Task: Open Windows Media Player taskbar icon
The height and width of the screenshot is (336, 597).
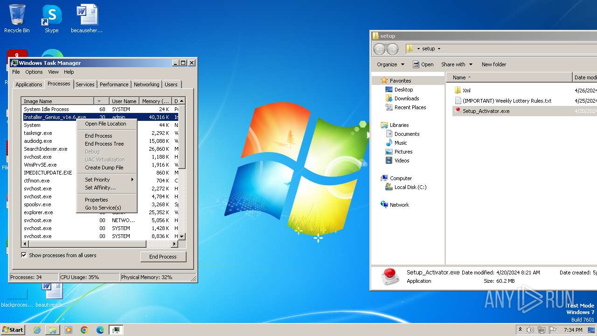Action: (x=69, y=330)
